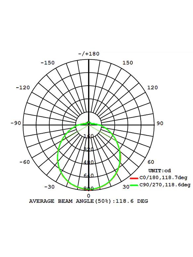Click the red C0/180 legend swatch

coord(134,178)
